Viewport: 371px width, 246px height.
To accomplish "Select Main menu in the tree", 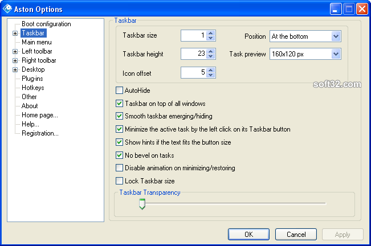I will point(36,42).
